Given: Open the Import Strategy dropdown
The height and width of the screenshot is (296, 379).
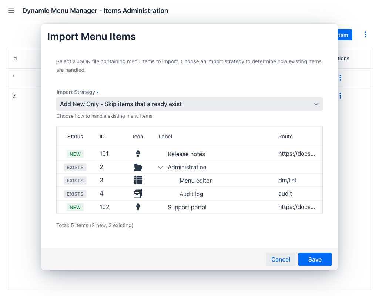Looking at the screenshot, I should click(189, 104).
